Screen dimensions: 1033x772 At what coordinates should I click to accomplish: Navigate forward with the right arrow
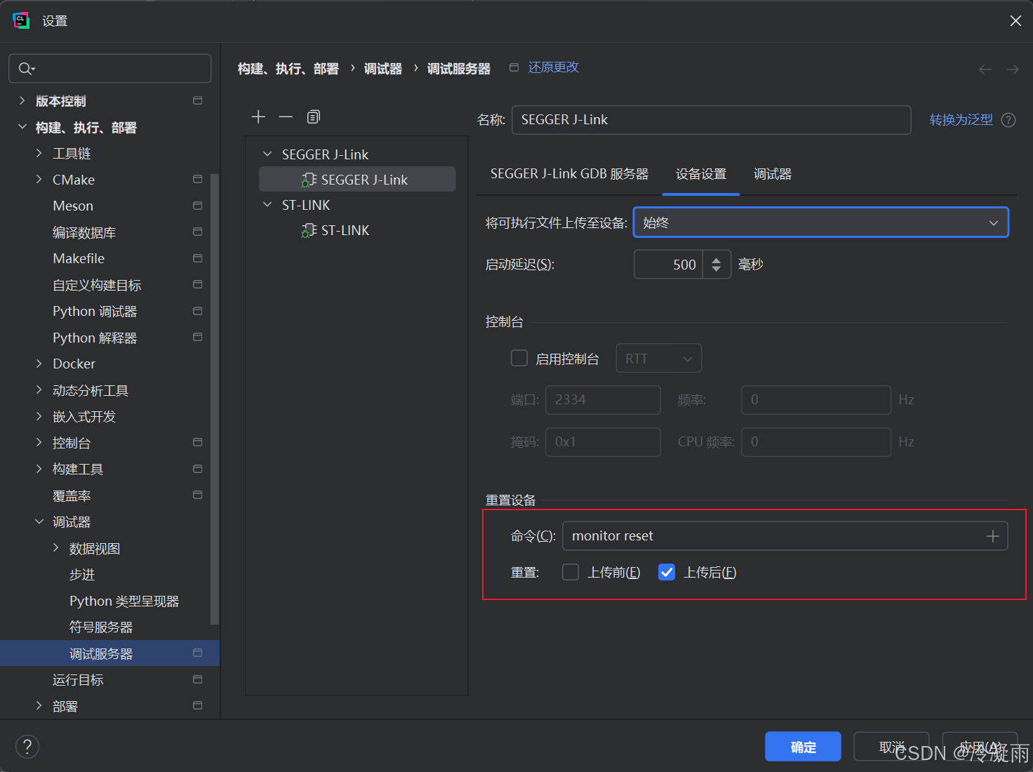[x=1013, y=69]
